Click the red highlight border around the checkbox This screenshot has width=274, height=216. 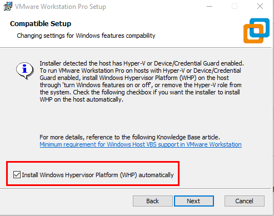[x=93, y=162]
